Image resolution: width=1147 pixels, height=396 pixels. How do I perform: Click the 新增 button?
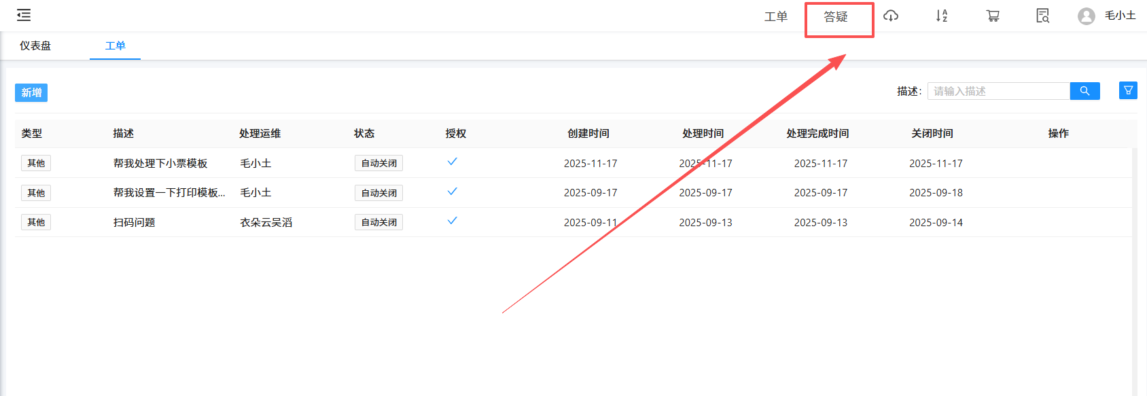[31, 92]
